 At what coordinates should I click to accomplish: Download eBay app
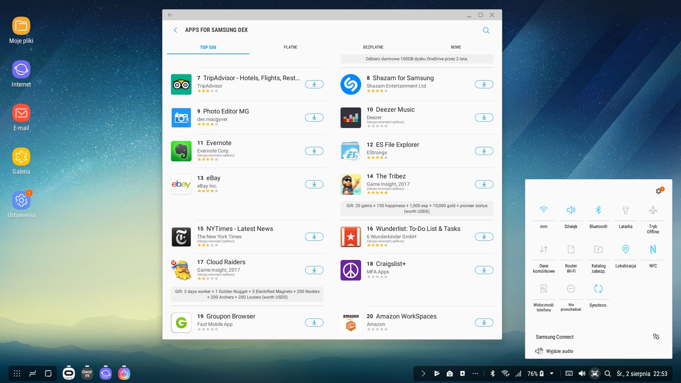(314, 184)
